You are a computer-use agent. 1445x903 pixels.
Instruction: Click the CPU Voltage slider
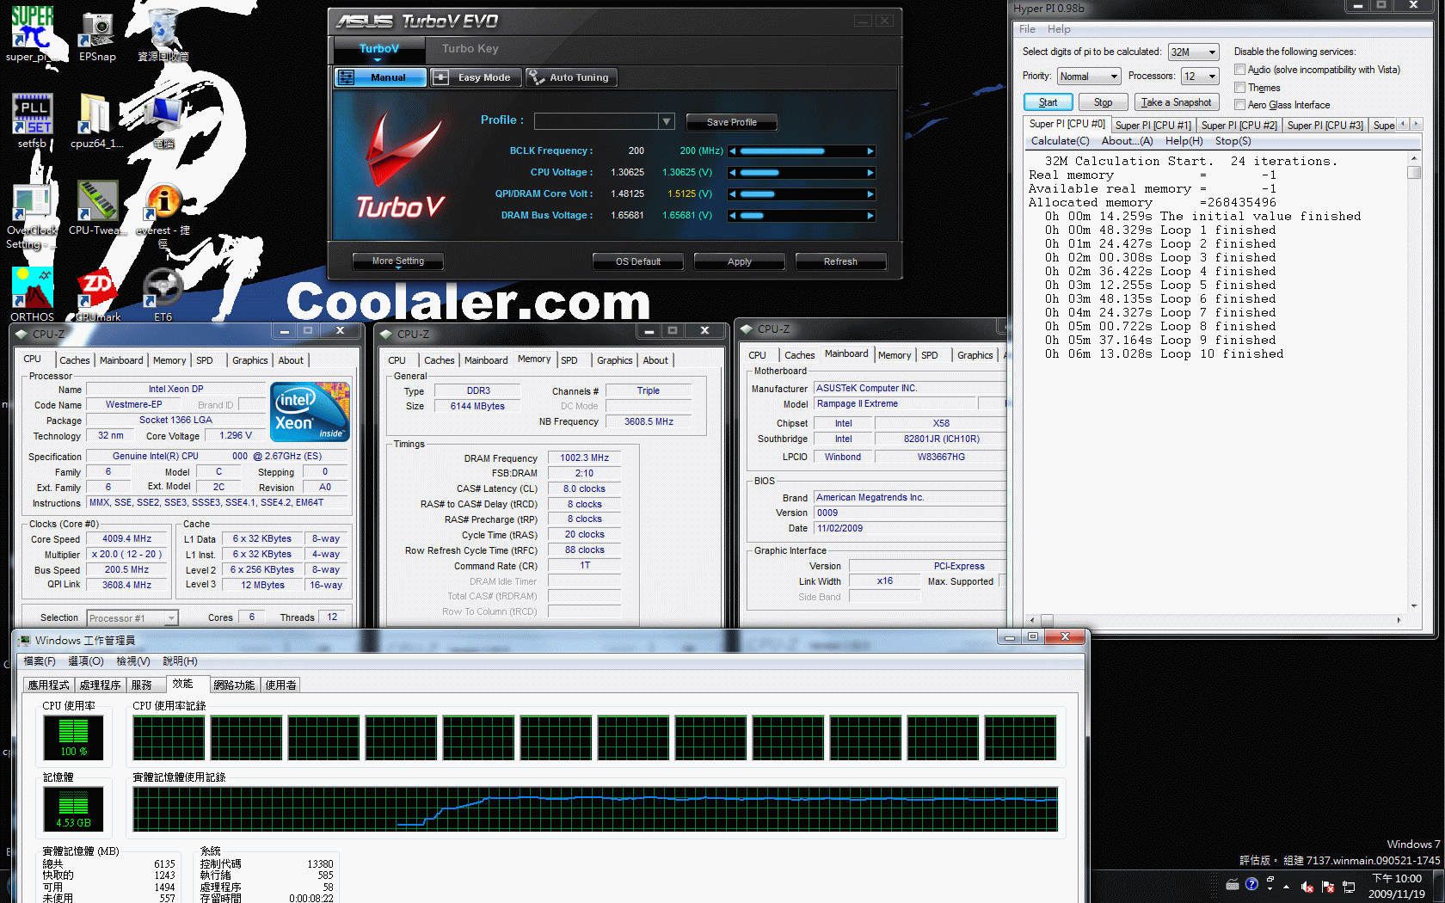(802, 173)
